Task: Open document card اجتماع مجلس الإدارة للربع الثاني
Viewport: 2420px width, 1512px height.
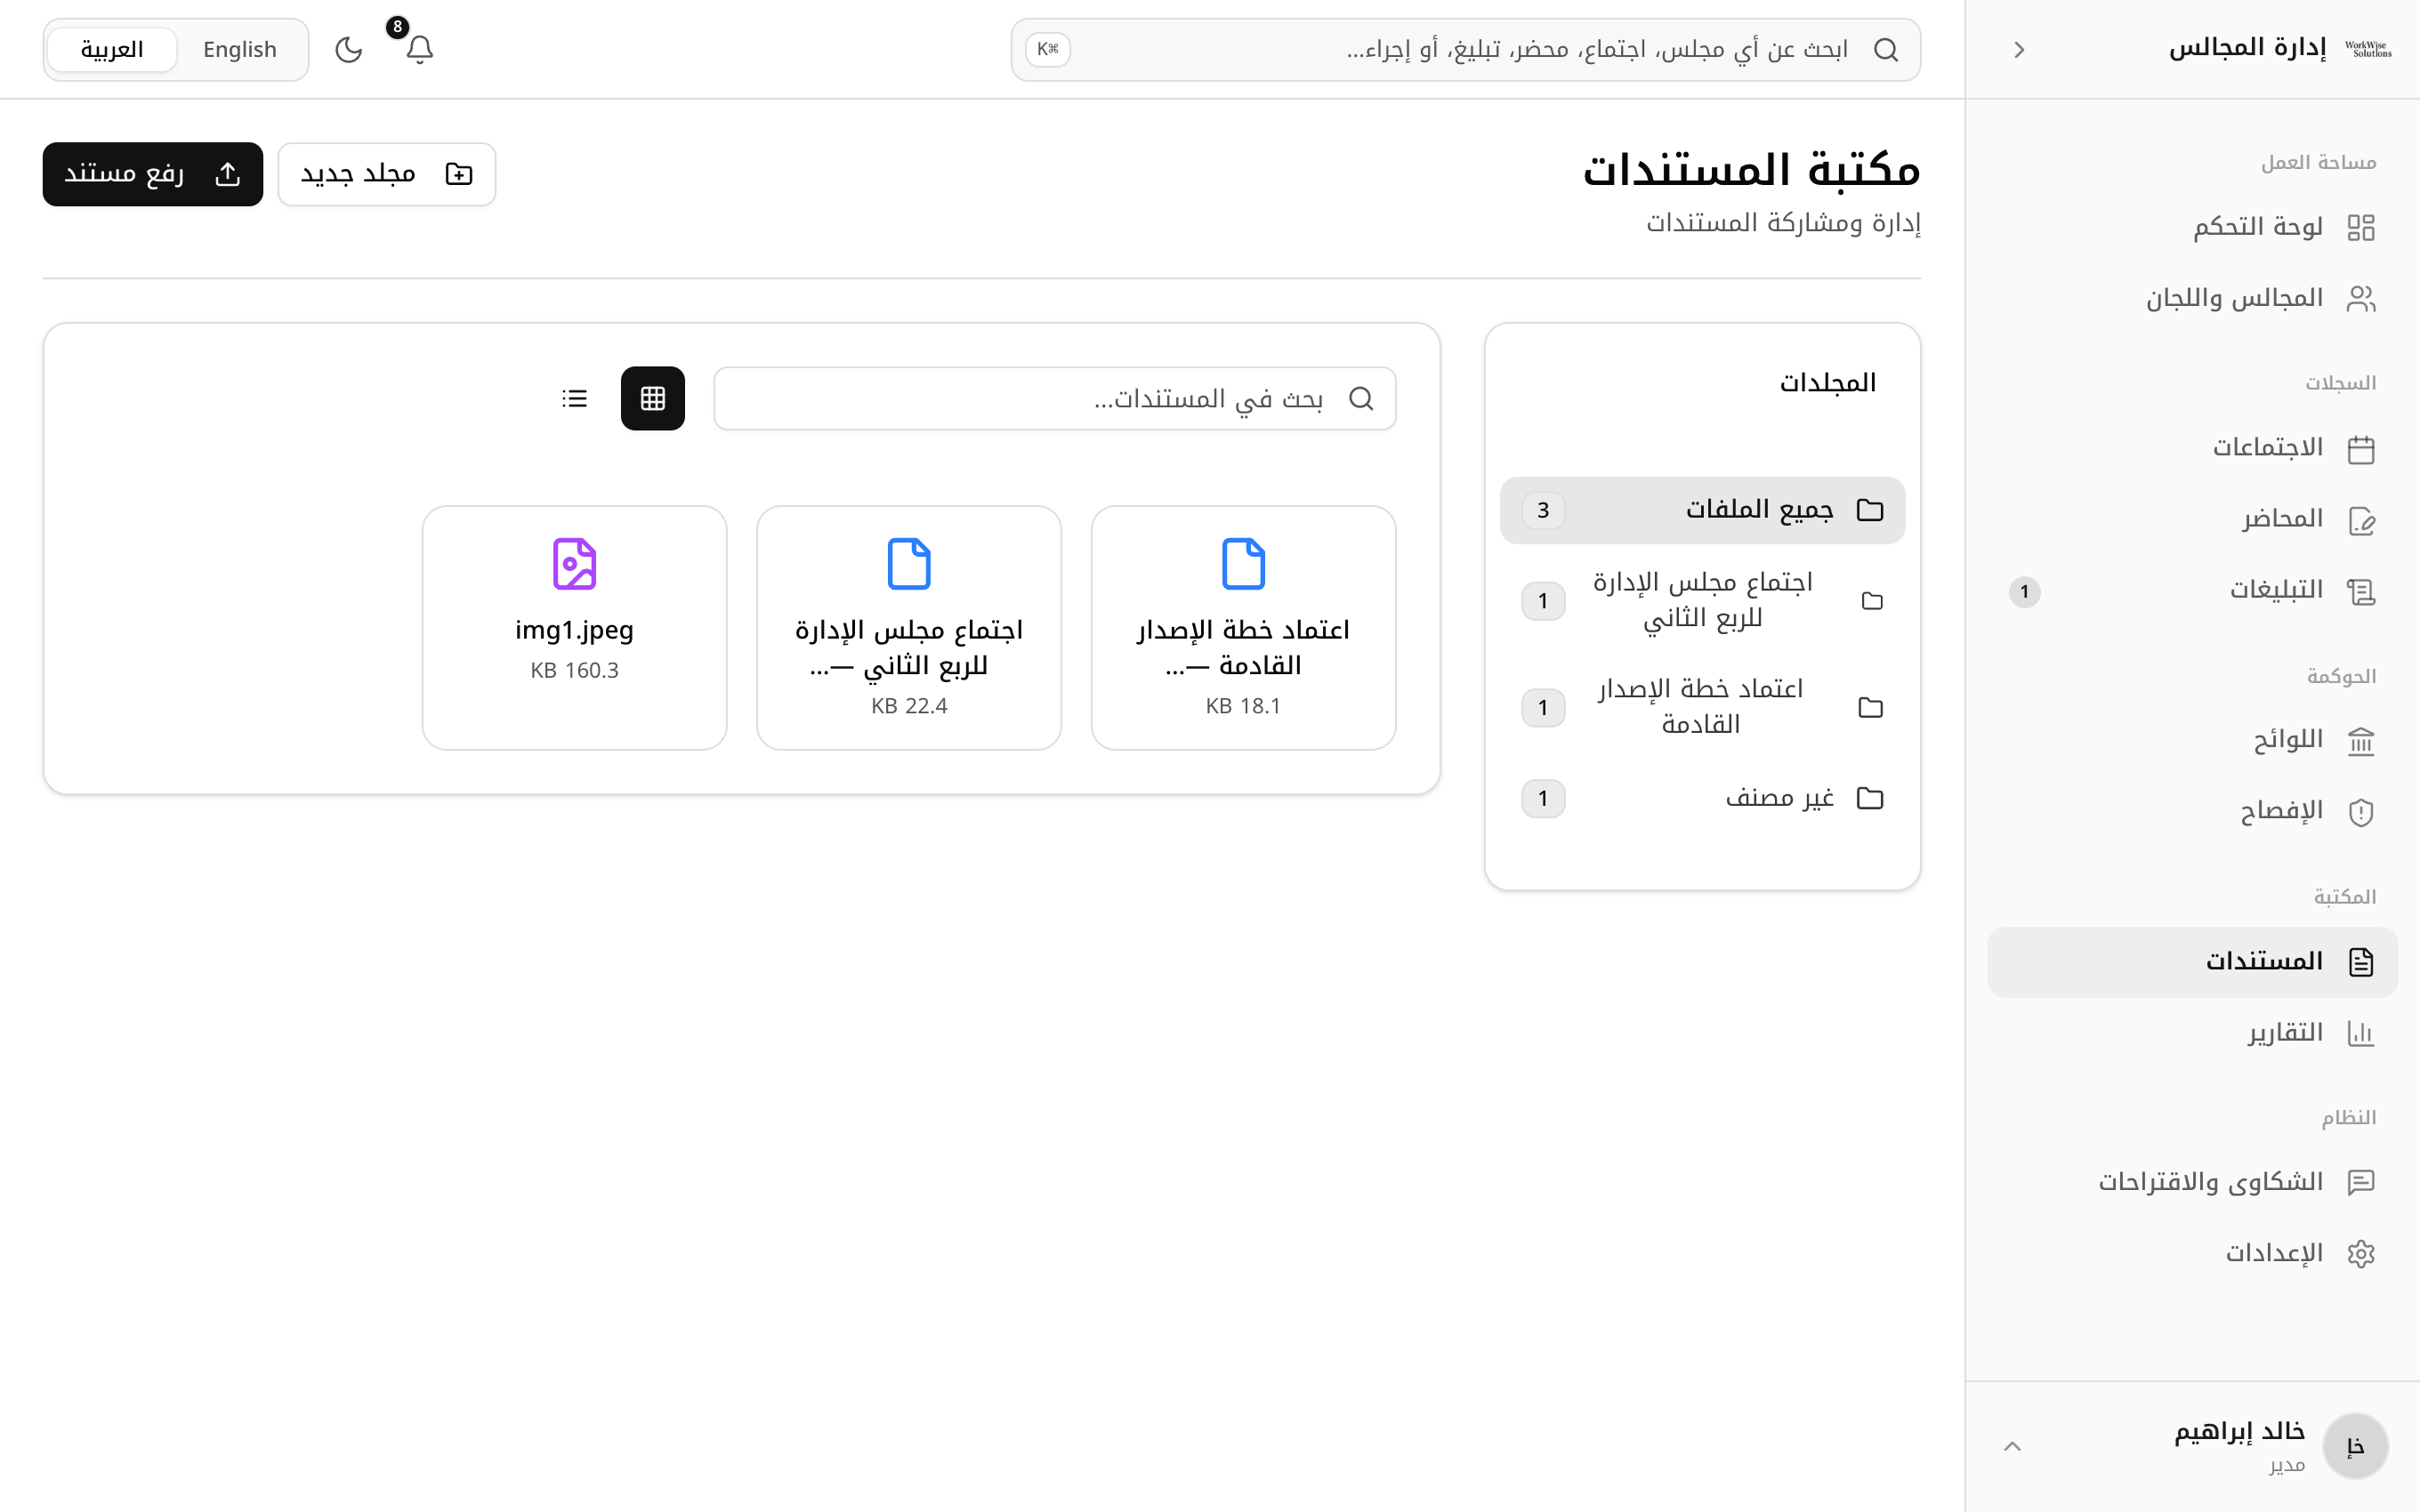Action: [x=909, y=627]
